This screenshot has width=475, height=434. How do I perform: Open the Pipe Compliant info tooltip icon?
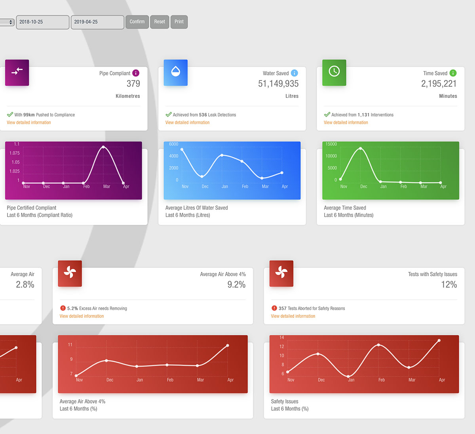pos(136,73)
